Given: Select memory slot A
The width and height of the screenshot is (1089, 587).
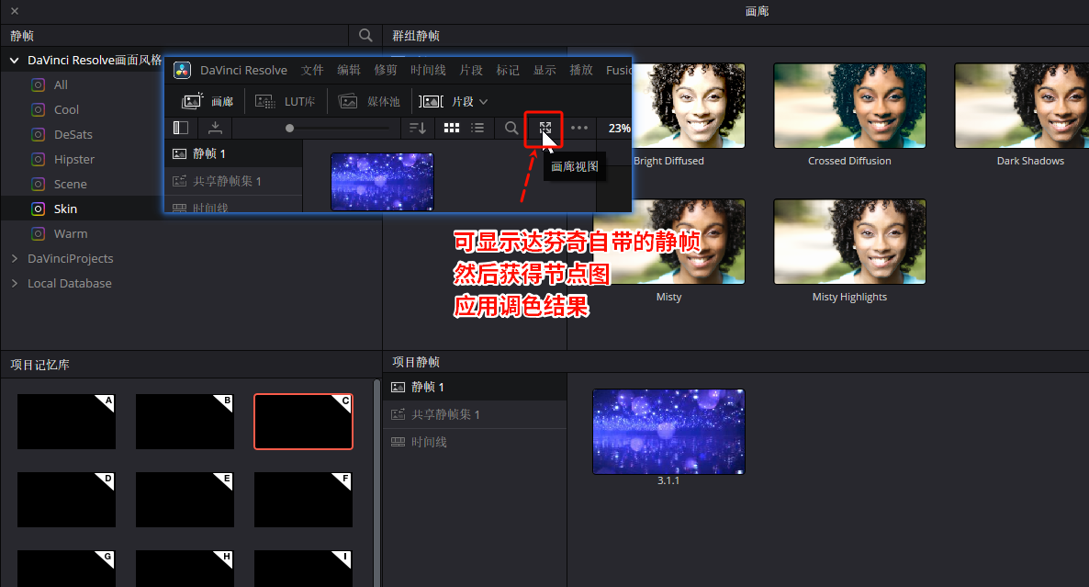Looking at the screenshot, I should tap(66, 422).
